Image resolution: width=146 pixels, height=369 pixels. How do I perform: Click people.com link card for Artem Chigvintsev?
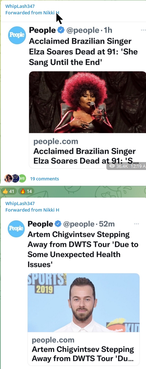coord(84,349)
